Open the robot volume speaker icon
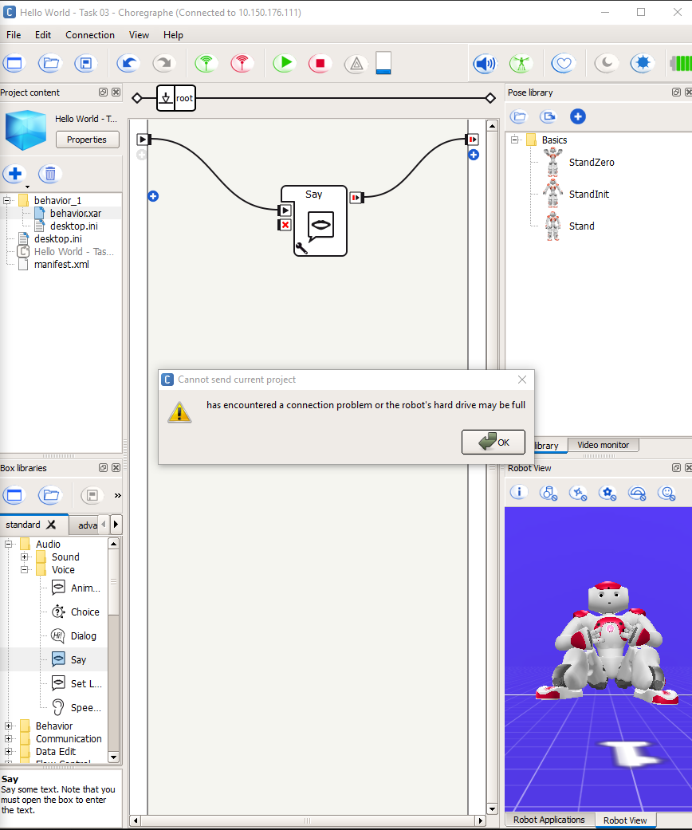 [485, 64]
